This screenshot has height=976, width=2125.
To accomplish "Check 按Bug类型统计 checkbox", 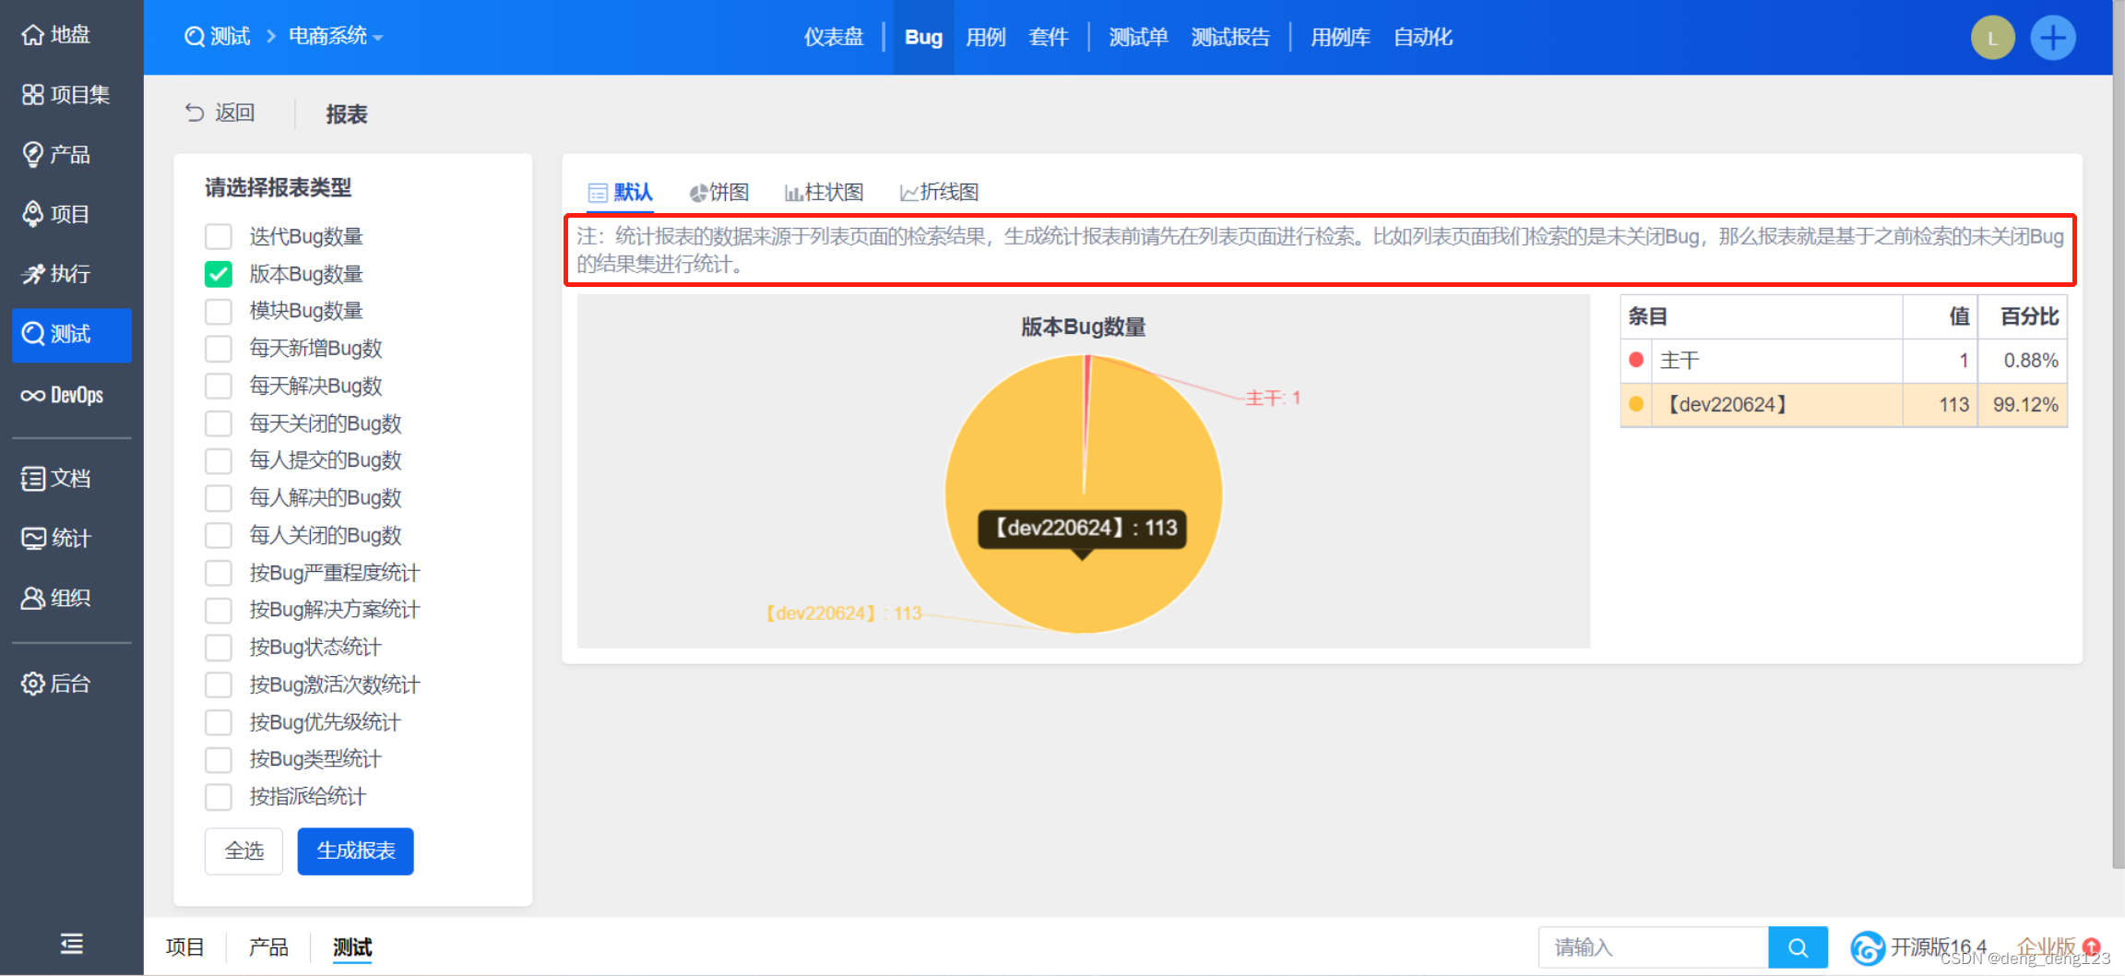I will [219, 759].
